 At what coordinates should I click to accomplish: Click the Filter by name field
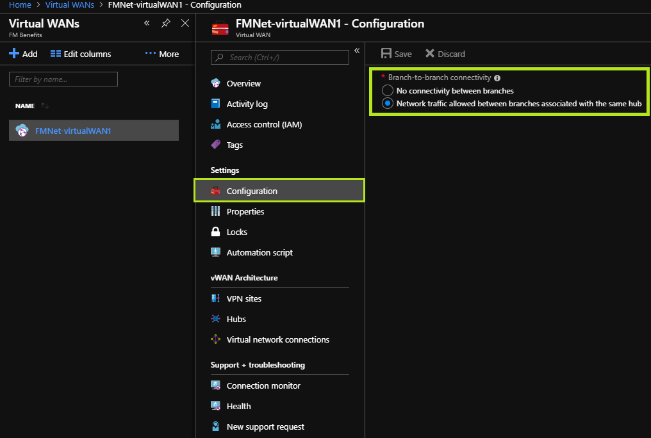63,79
